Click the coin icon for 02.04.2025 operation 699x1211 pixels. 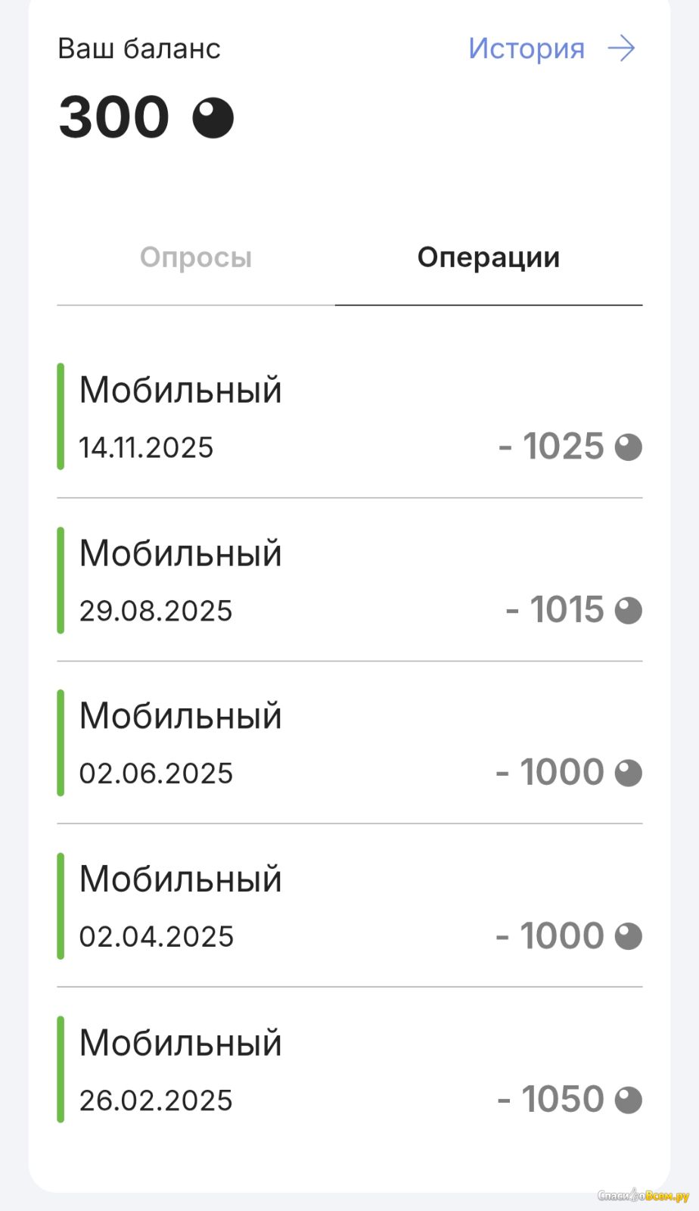pos(628,937)
